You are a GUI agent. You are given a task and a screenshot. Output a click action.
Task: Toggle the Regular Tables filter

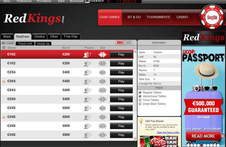pyautogui.click(x=140, y=92)
